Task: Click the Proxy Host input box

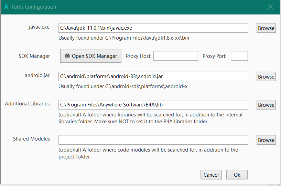Action: click(175, 56)
